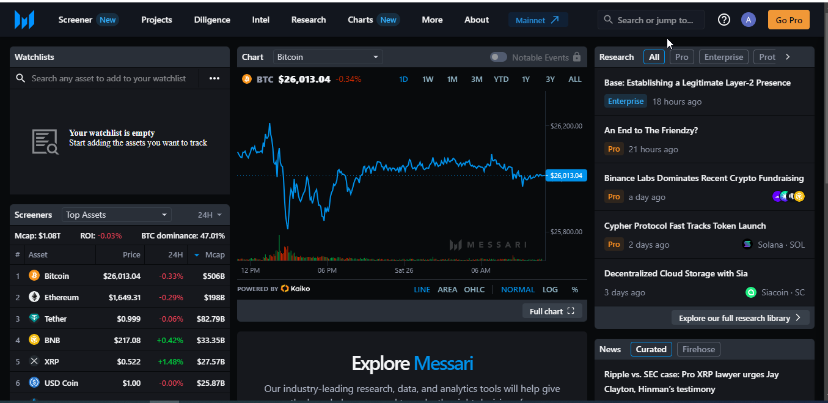This screenshot has height=403, width=828.
Task: Open the help question mark icon
Action: pyautogui.click(x=724, y=20)
